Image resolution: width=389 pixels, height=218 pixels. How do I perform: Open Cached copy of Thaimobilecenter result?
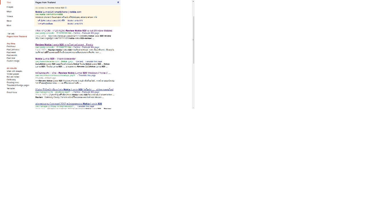pyautogui.click(x=80, y=61)
